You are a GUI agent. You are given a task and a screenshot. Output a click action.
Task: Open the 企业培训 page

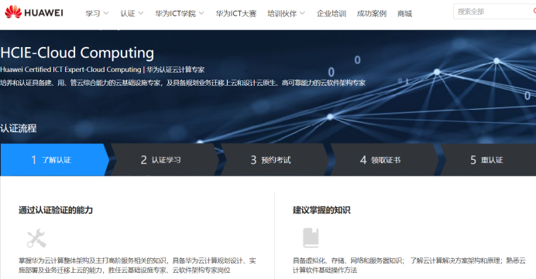[x=332, y=14]
